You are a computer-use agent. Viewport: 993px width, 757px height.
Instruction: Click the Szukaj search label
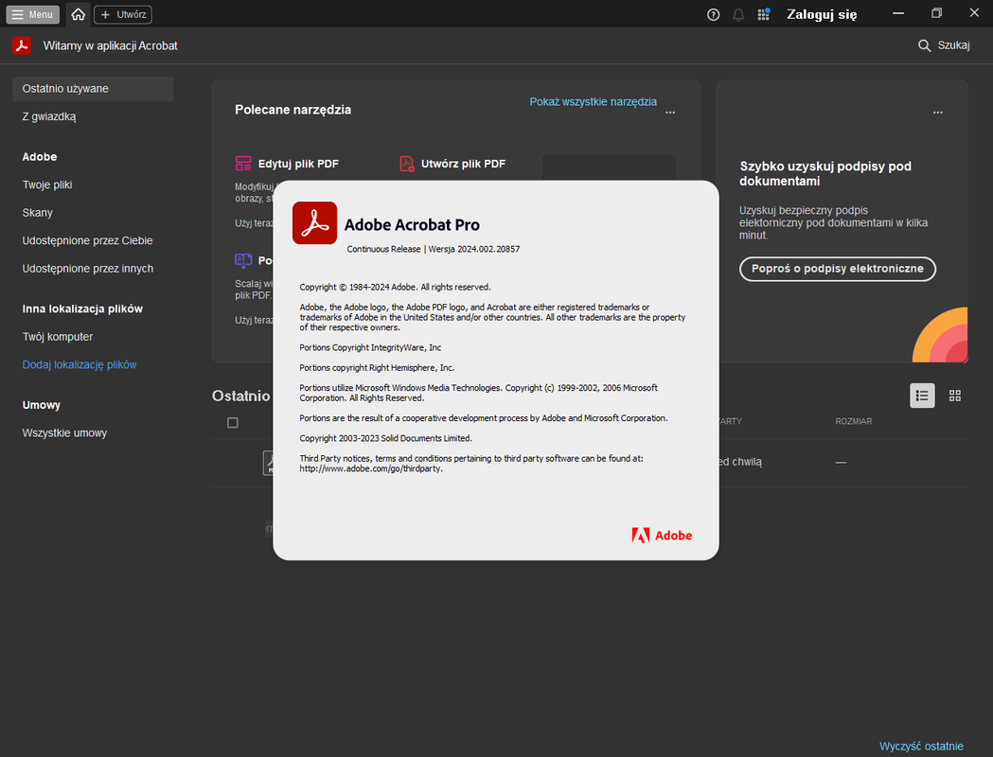[x=954, y=45]
